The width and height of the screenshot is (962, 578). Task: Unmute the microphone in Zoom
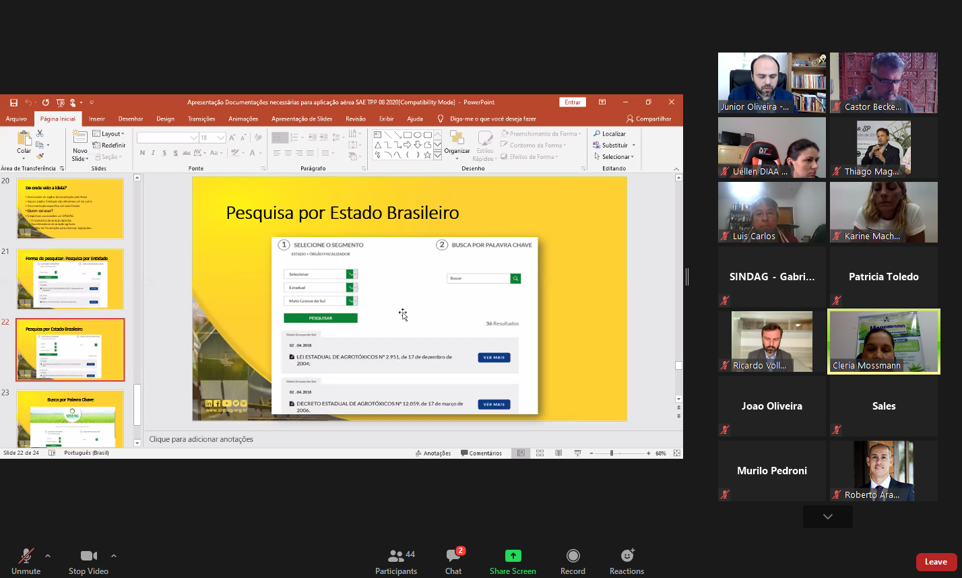(x=26, y=561)
